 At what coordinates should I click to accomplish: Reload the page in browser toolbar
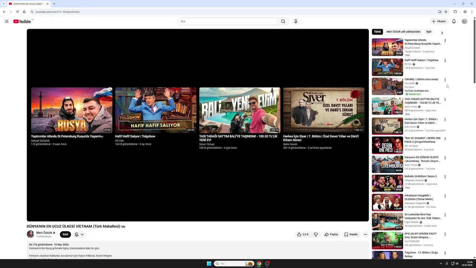(17, 12)
